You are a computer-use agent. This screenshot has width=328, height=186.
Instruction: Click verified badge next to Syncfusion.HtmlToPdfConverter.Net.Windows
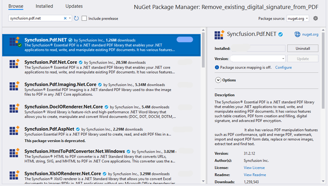coord(128,151)
